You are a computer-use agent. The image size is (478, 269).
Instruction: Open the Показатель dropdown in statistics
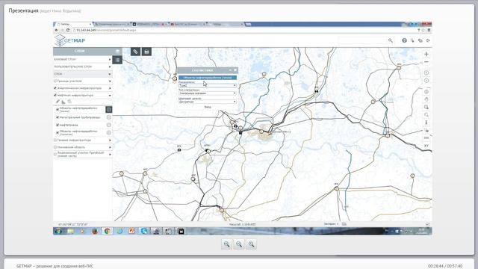pos(208,86)
